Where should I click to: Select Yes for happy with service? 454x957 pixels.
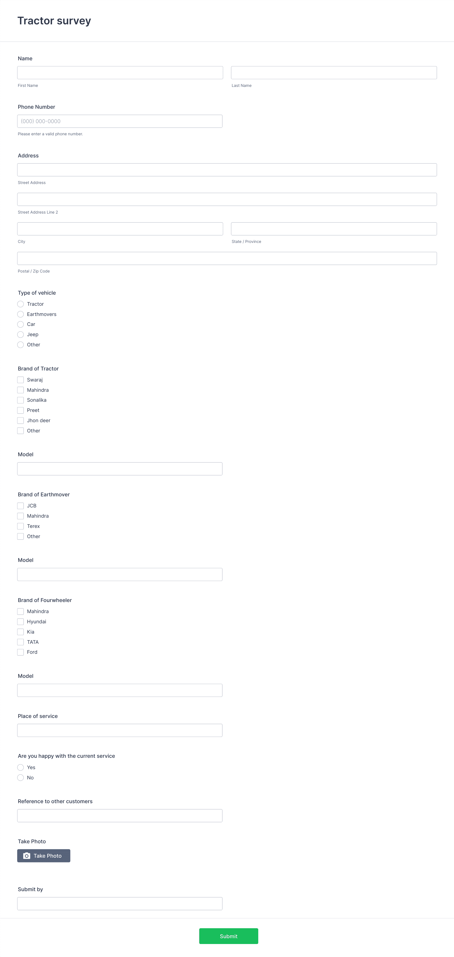[x=20, y=767]
